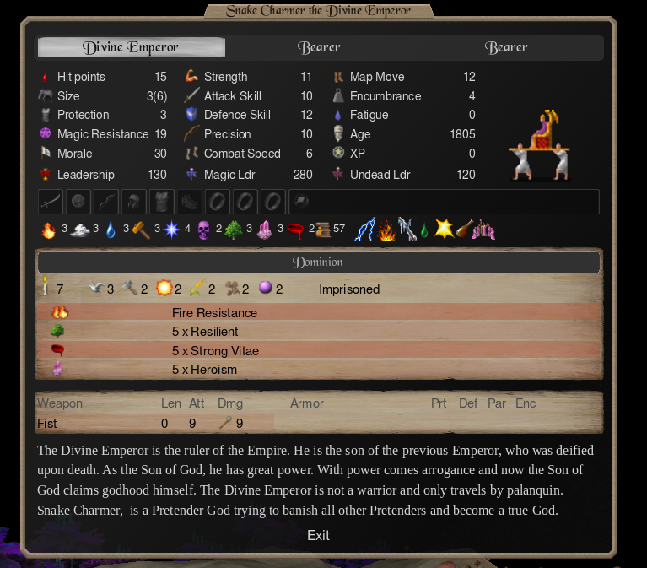Click the Nature magic tree icon
This screenshot has width=647, height=568.
234,230
